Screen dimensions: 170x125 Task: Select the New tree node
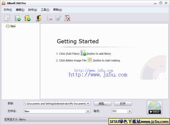[13, 26]
